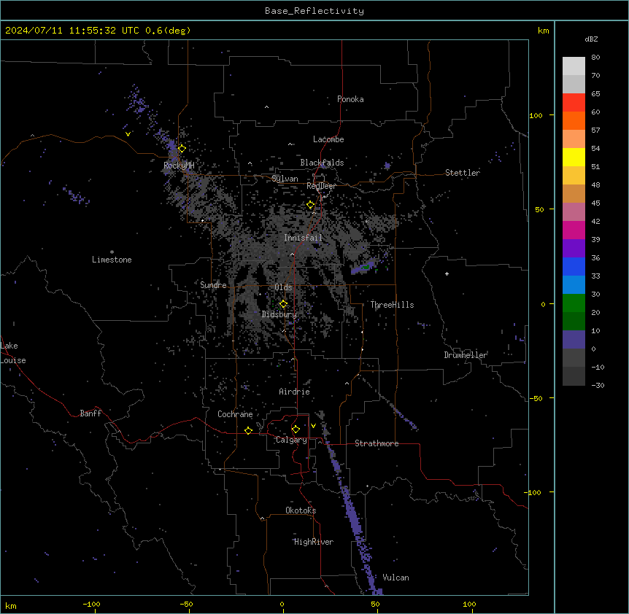Select the red 60 dBZ legend swatch
Screen dimensions: 629x614
click(574, 102)
